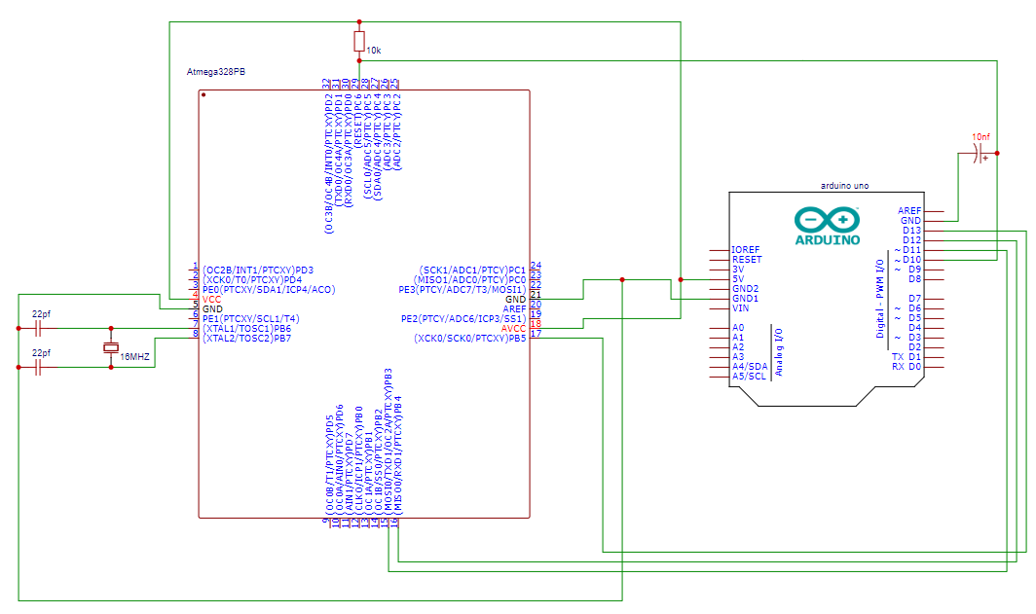Select the (RESET)PC6 pin label
Screen dimensions: 1036x614
(358, 120)
